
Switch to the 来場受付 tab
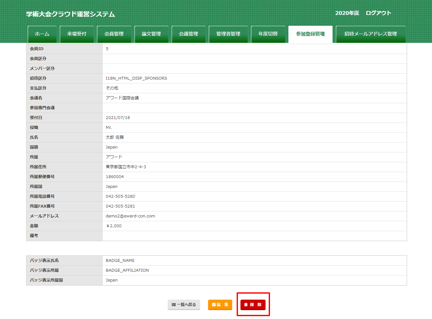77,34
